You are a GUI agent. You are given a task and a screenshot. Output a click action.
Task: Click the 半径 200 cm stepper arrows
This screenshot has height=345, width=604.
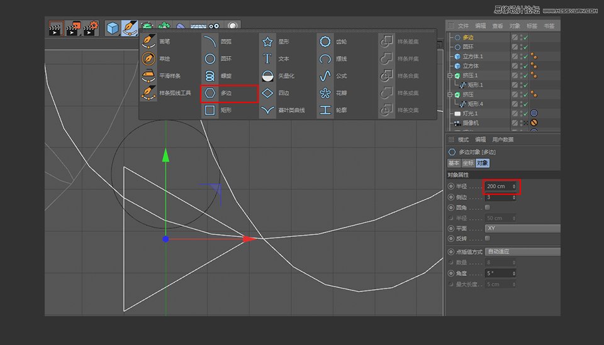514,186
